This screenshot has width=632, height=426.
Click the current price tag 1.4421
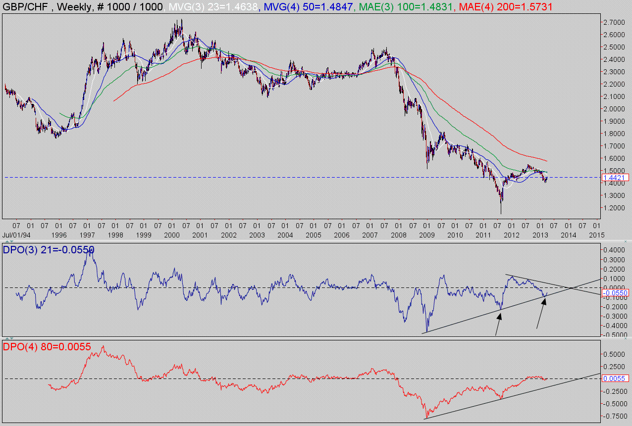(x=615, y=177)
